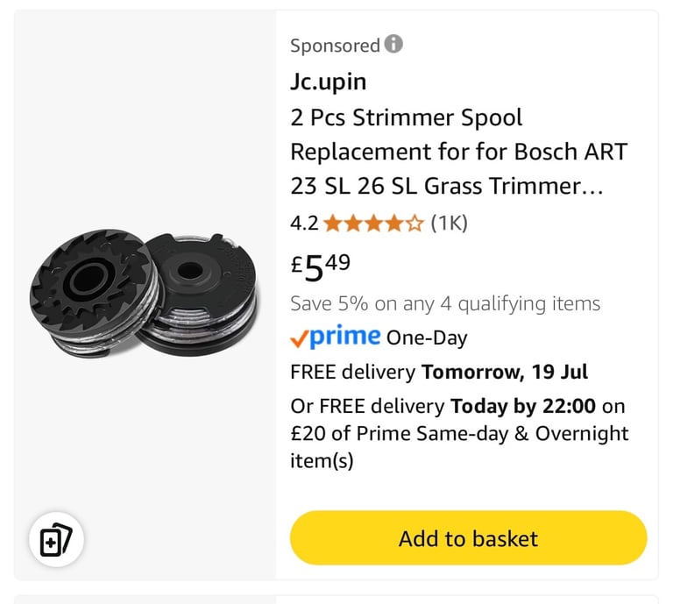Click the 23 SL 26 SL Grass Trimmer text
This screenshot has height=604, width=673.
446,186
